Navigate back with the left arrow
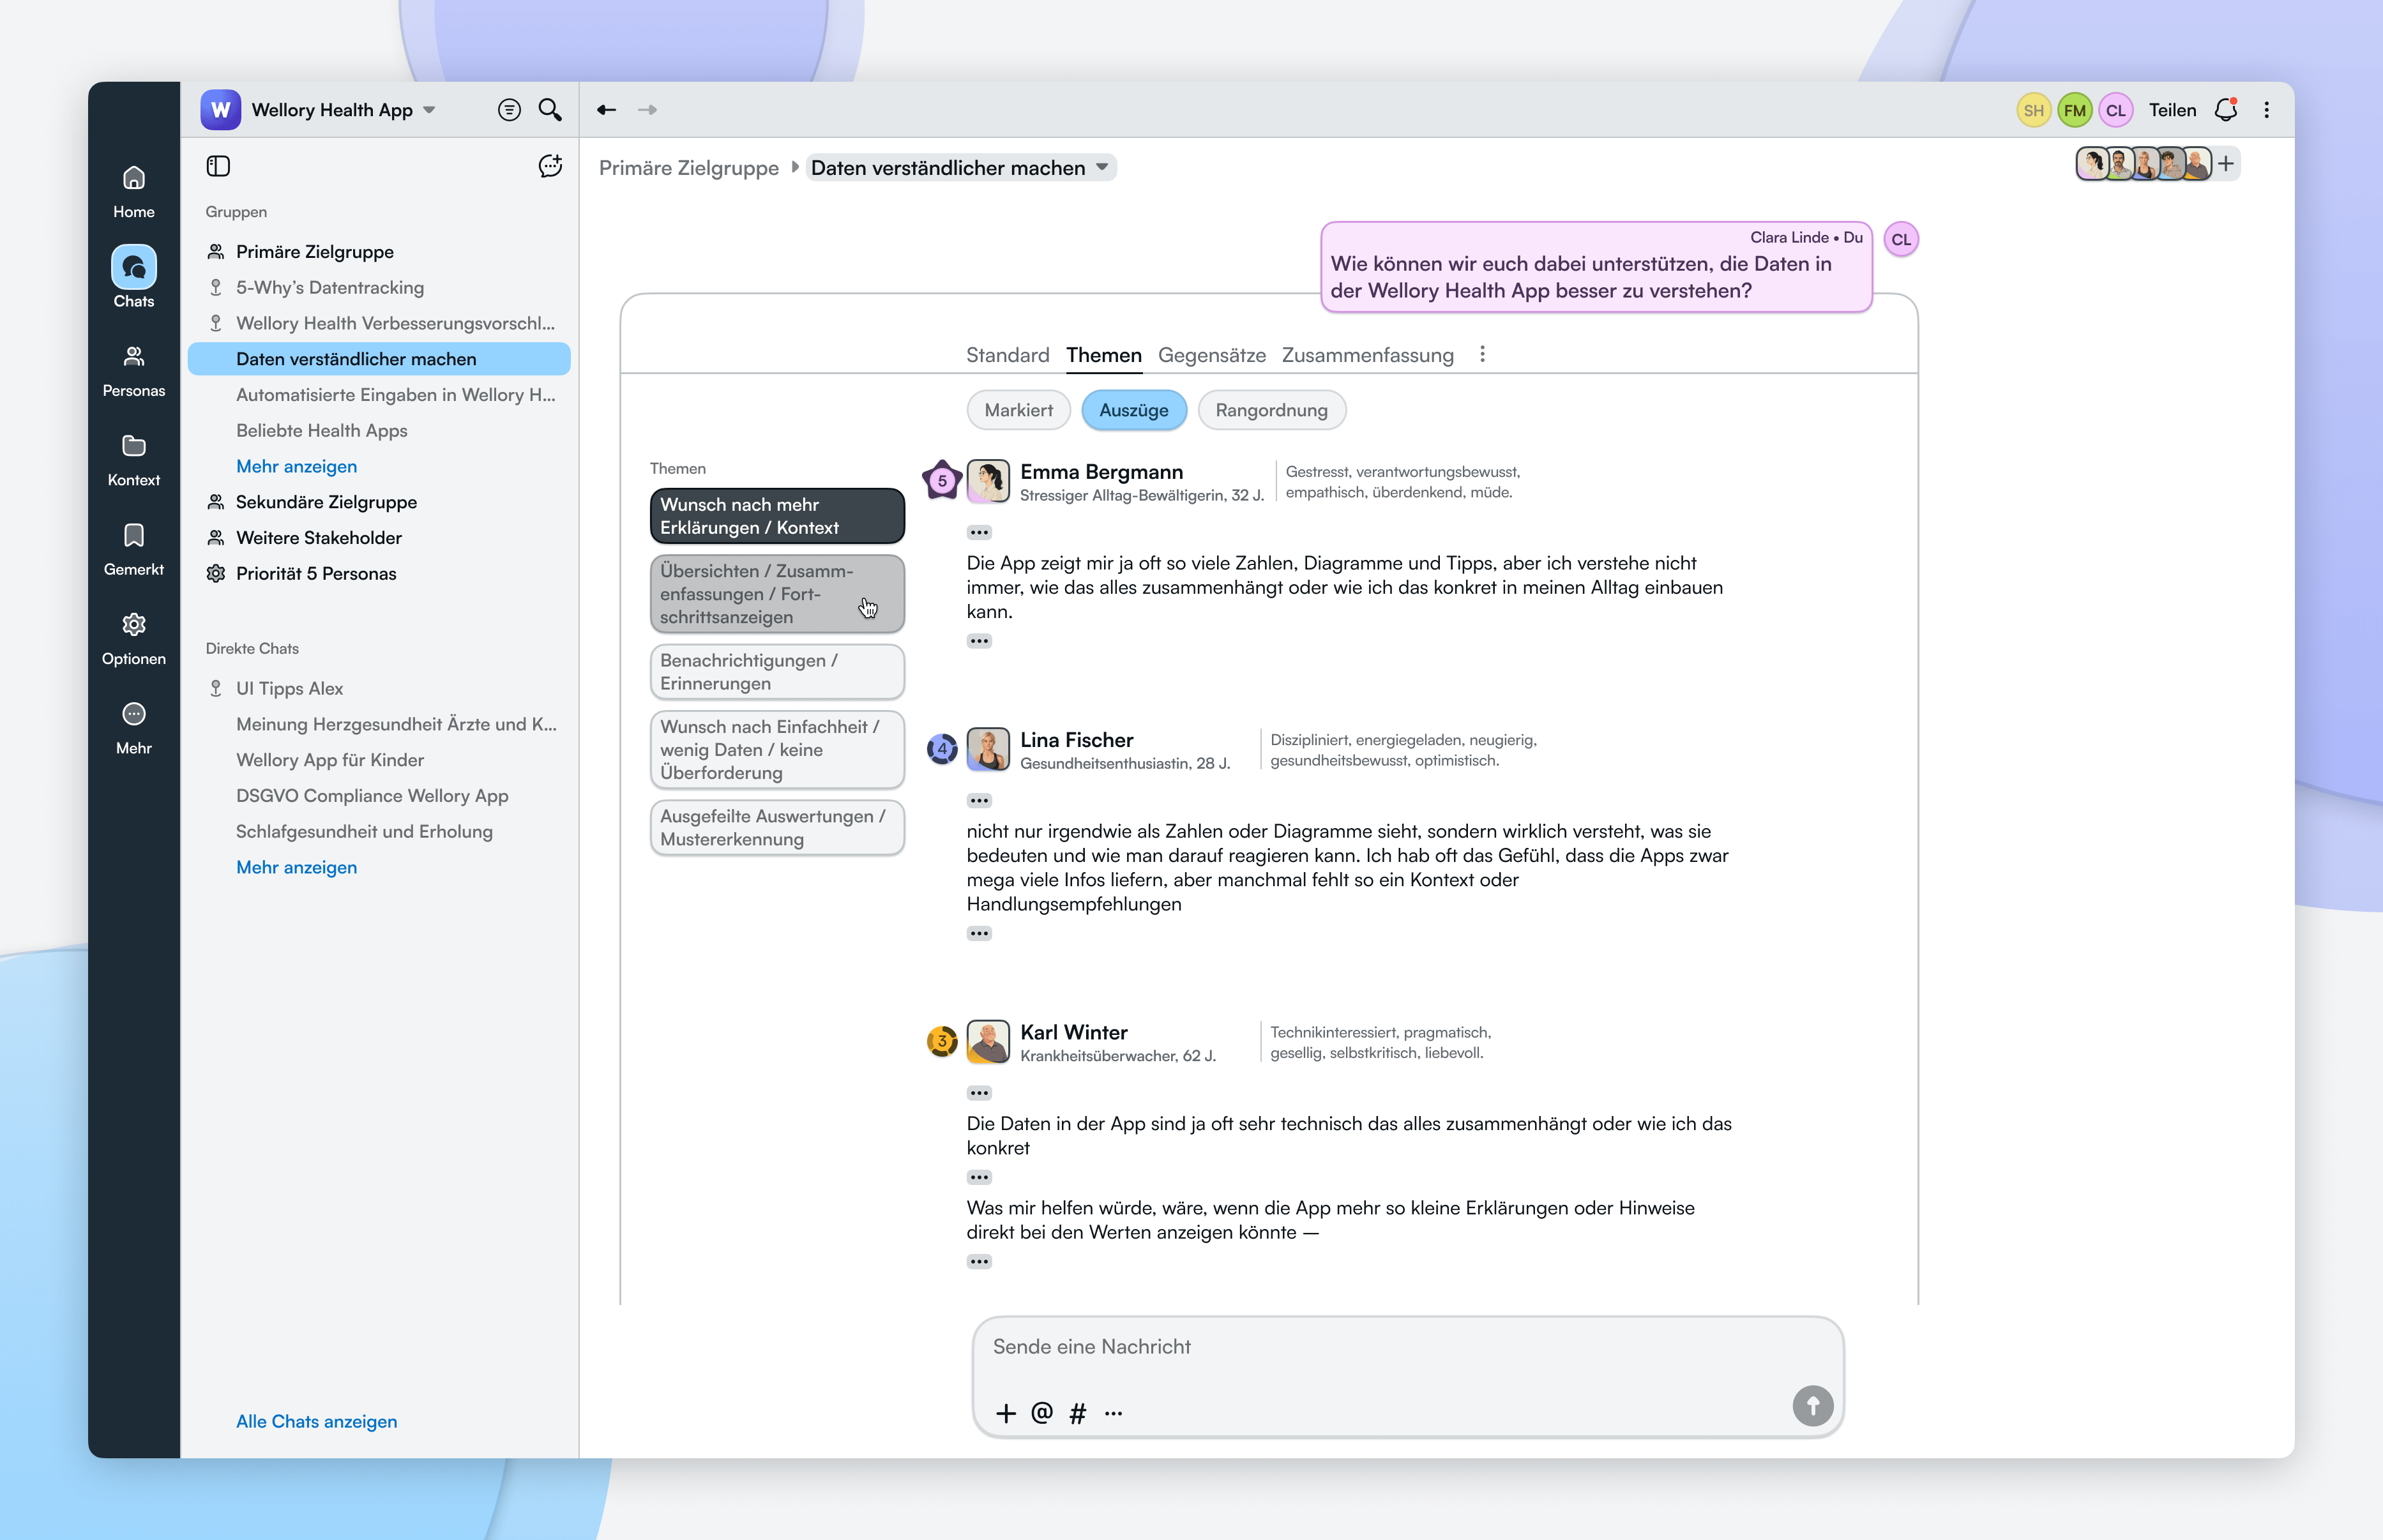 [606, 110]
